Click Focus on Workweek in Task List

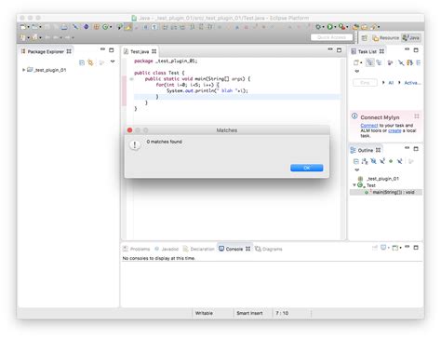(x=390, y=62)
